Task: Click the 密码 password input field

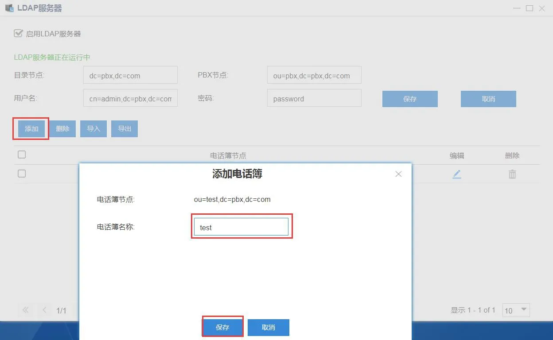Action: tap(314, 98)
